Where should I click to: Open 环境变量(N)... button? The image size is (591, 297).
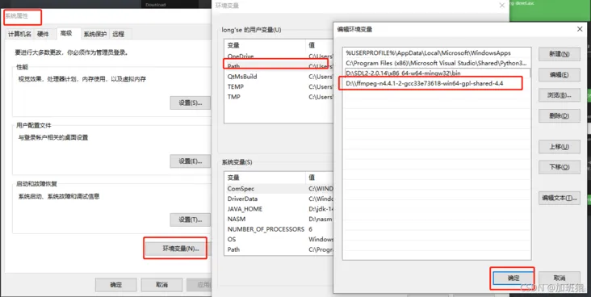coord(181,249)
